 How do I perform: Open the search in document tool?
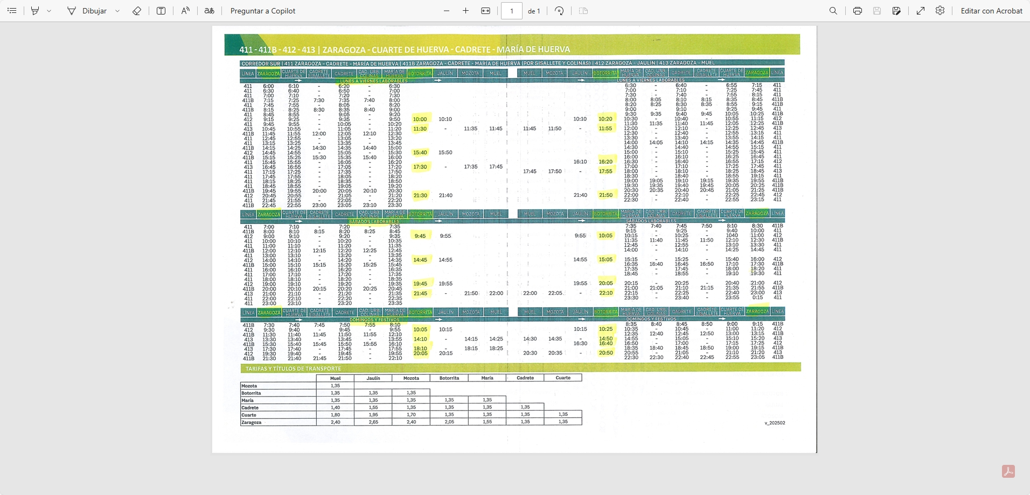pyautogui.click(x=833, y=11)
